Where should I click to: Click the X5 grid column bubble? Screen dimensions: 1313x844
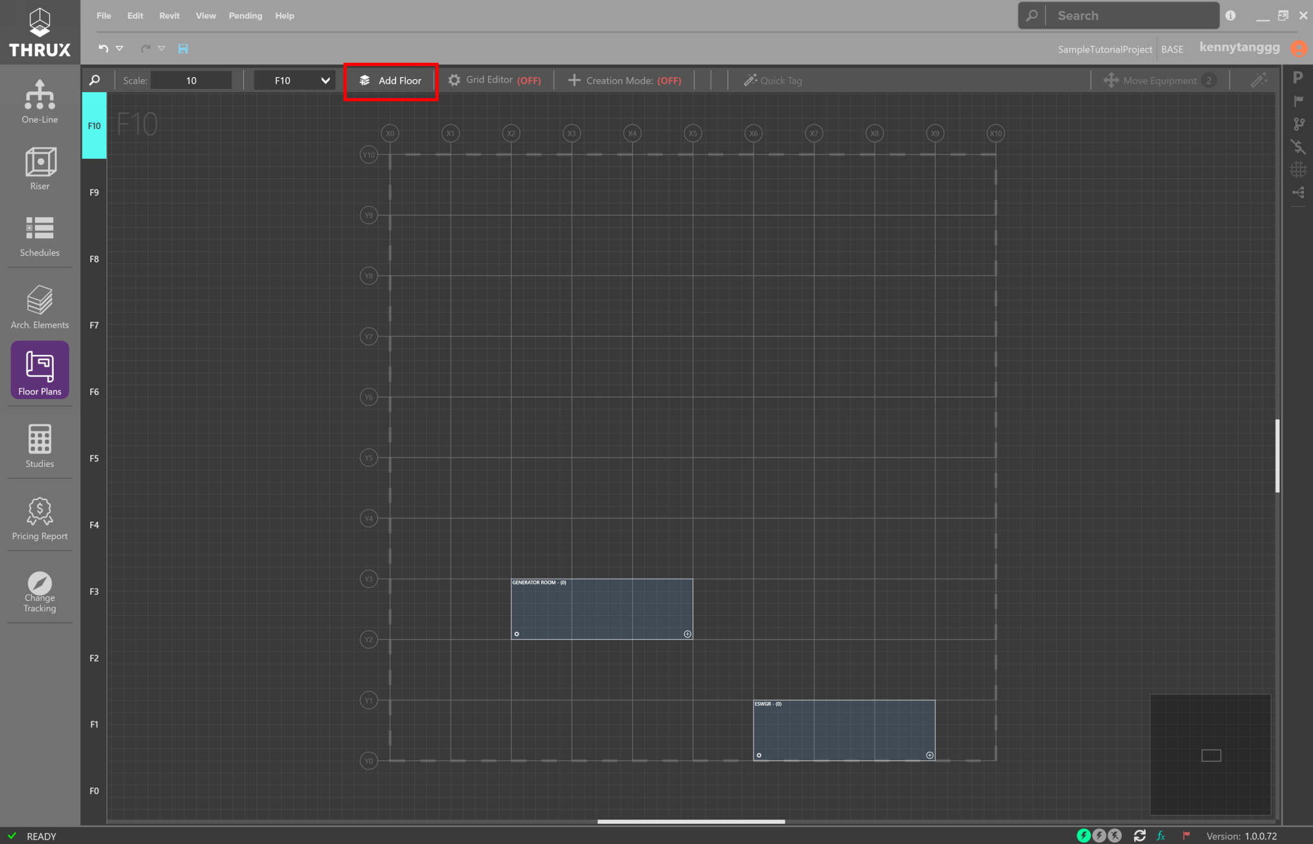tap(693, 134)
